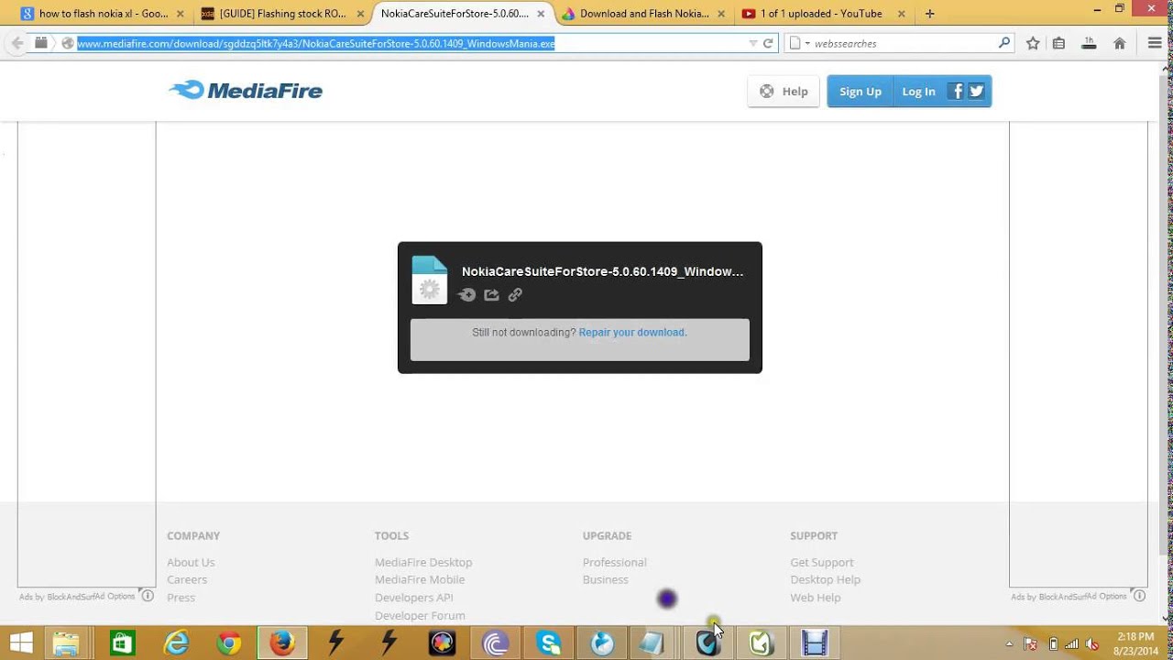Open the Firefox hamburger menu

(x=1155, y=43)
